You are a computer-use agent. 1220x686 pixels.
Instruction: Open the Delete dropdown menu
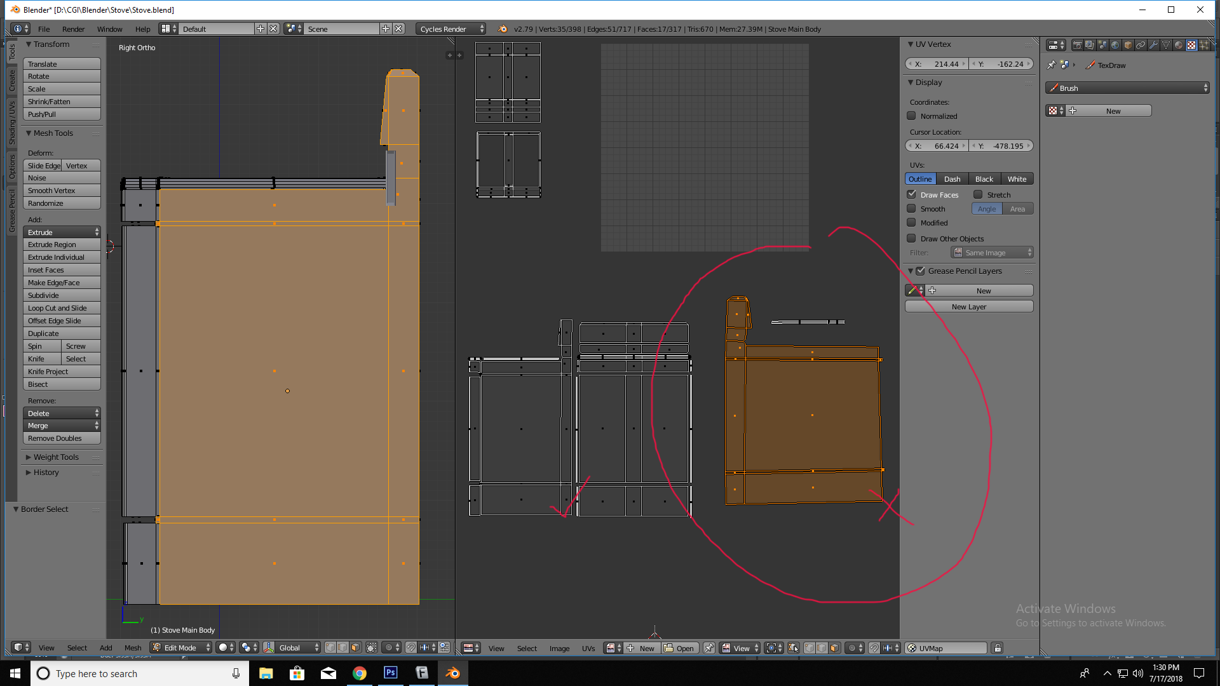click(62, 414)
